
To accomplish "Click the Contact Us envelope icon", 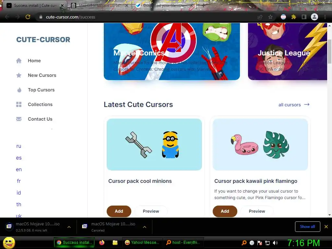I will coord(19,119).
